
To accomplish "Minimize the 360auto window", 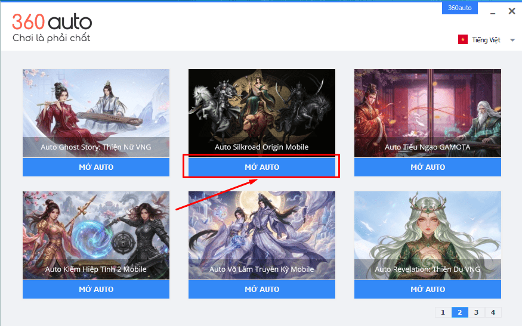I will (493, 12).
